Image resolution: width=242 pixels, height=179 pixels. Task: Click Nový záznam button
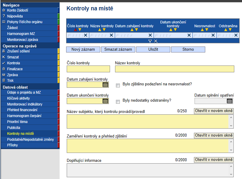coord(83,49)
